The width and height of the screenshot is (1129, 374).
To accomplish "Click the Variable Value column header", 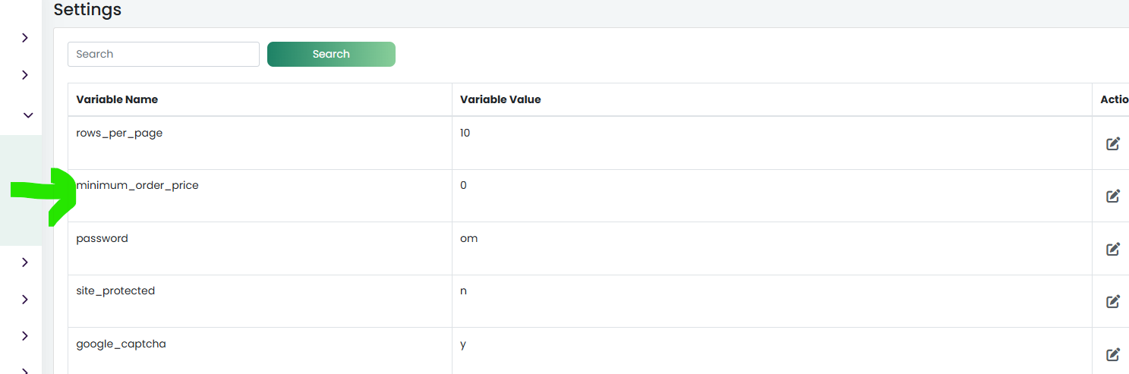I will [x=500, y=99].
